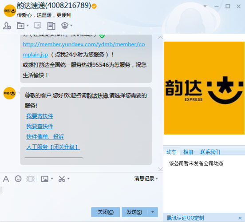
Task: Click the 我要寄快件 link
Action: pyautogui.click(x=40, y=116)
